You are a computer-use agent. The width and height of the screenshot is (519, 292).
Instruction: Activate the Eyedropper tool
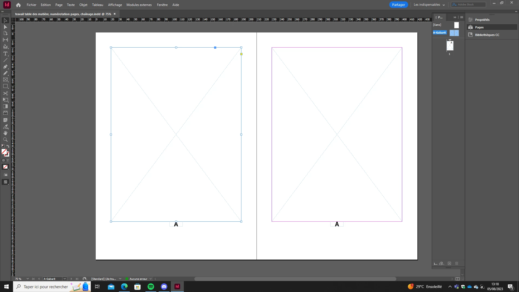click(5, 127)
